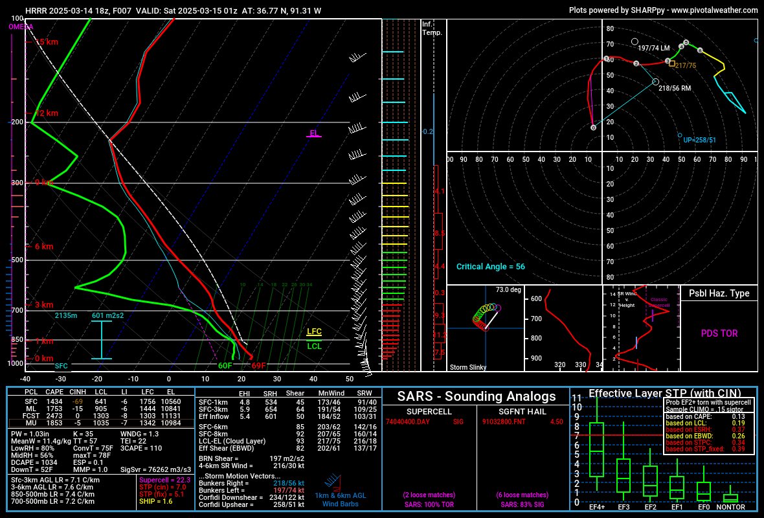Click the 601 m2s2 inflow helicity label

click(107, 315)
